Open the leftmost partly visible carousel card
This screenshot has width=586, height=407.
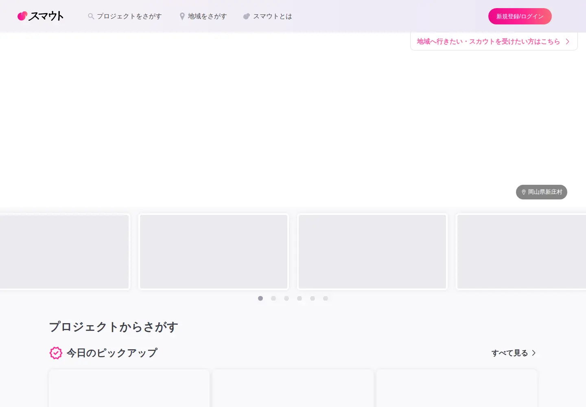(x=64, y=252)
